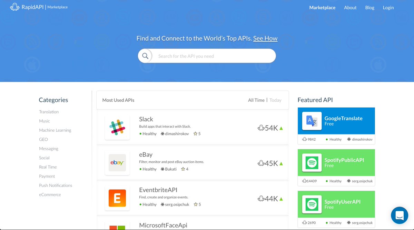The height and width of the screenshot is (230, 414).
Task: Click author dimashirokov on Slack row
Action: (177, 134)
